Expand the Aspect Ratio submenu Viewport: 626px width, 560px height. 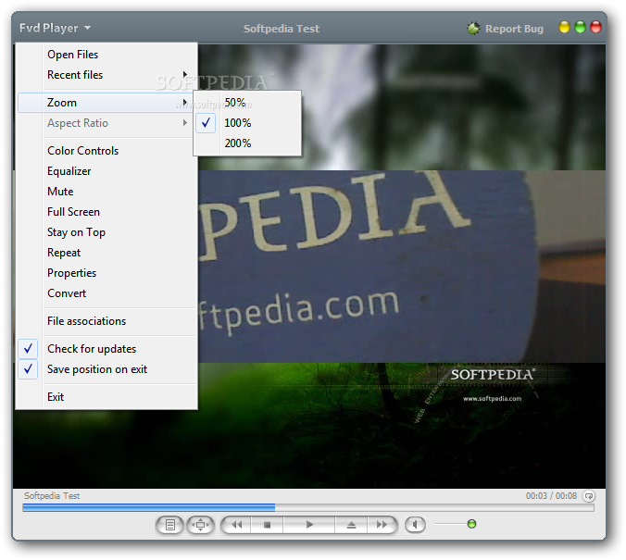click(x=106, y=123)
